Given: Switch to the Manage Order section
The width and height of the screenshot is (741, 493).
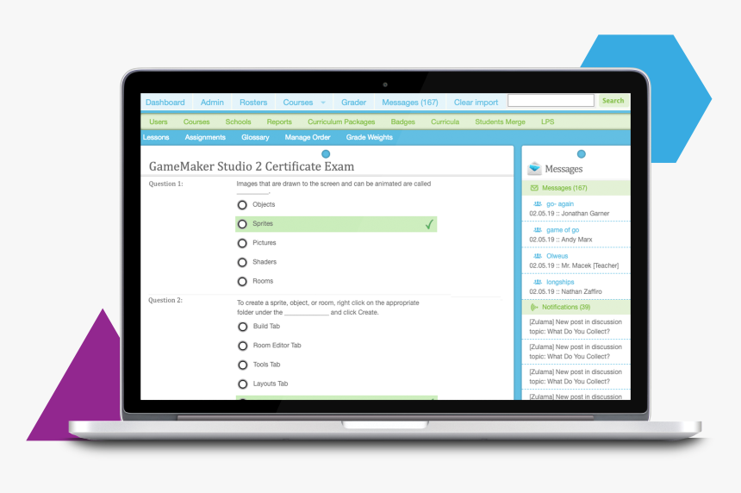Looking at the screenshot, I should click(308, 137).
